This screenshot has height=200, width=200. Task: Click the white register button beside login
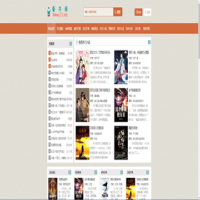click(x=147, y=12)
